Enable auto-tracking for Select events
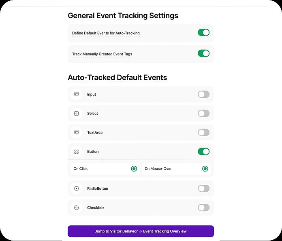282x241 pixels. [203, 114]
